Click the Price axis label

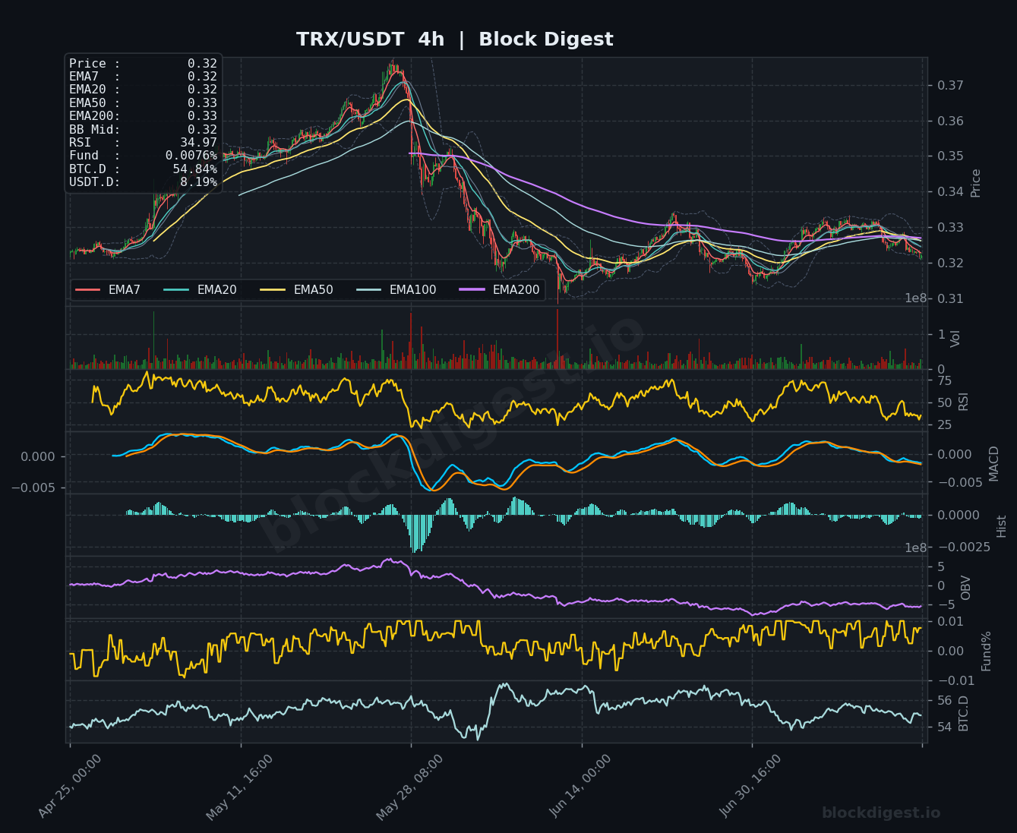click(x=976, y=183)
